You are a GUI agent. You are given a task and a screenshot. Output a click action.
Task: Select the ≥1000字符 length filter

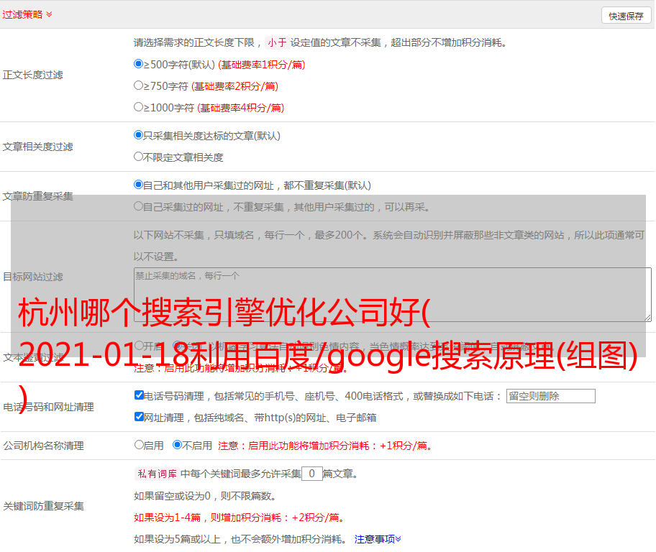pos(139,107)
